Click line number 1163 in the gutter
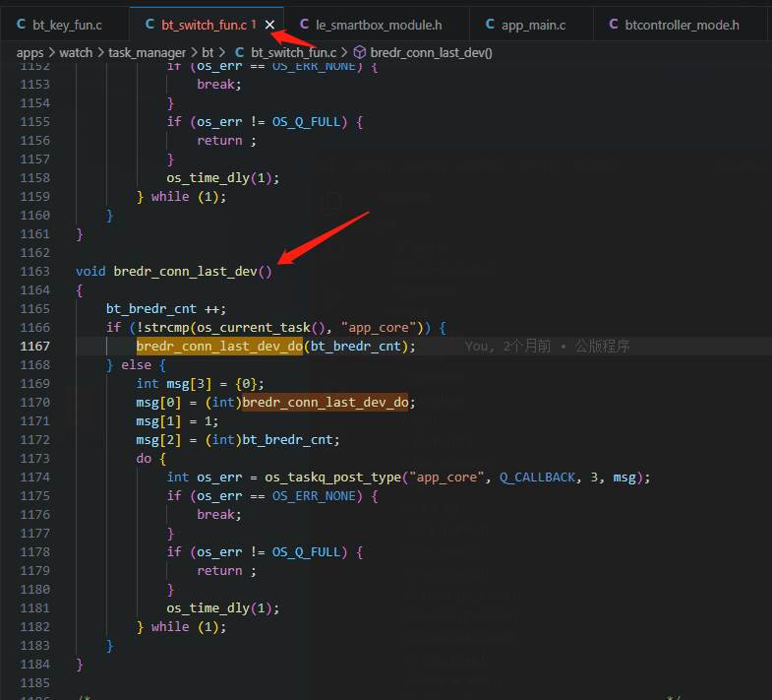Viewport: 772px width, 700px height. pos(35,272)
